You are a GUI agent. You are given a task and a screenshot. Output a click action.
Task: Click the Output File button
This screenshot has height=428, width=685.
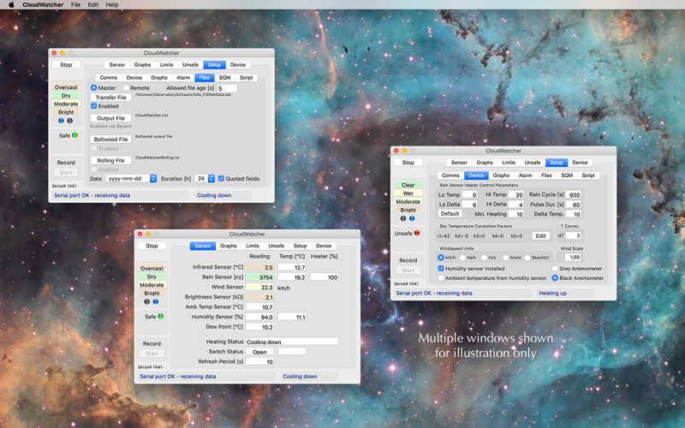pos(111,118)
